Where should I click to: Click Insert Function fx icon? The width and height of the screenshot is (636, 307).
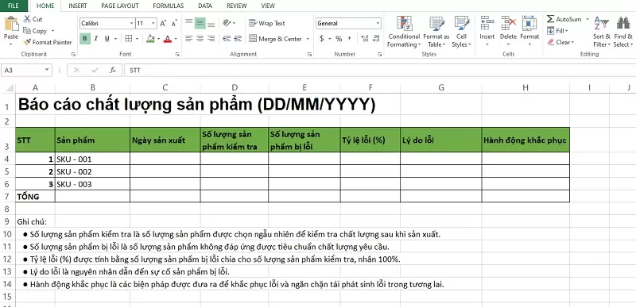pos(113,70)
